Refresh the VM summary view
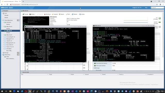This screenshot has width=165, height=93. [x=75, y=14]
